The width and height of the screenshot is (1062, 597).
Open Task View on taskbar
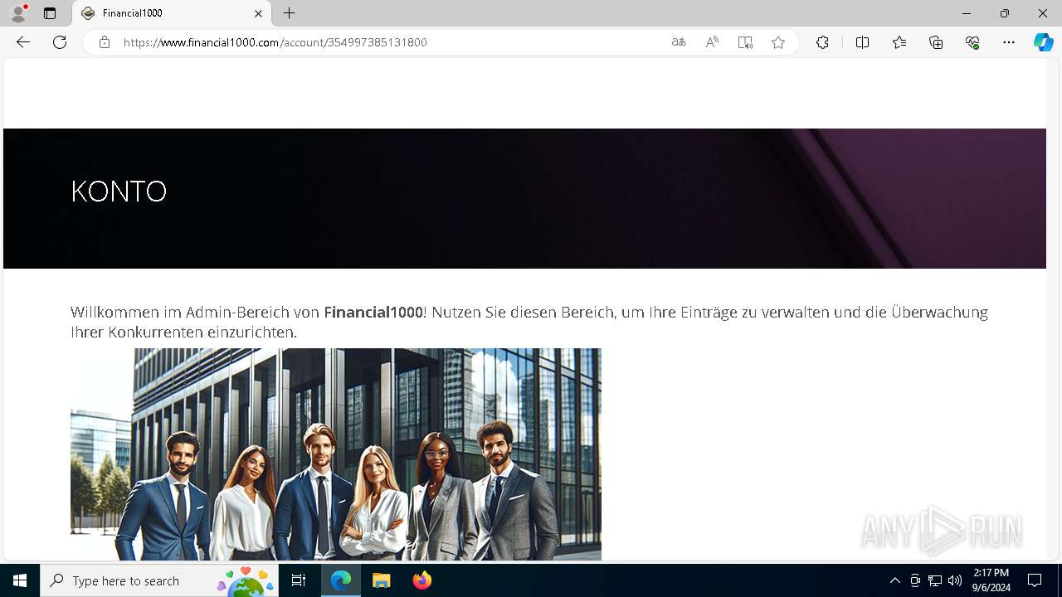tap(299, 580)
